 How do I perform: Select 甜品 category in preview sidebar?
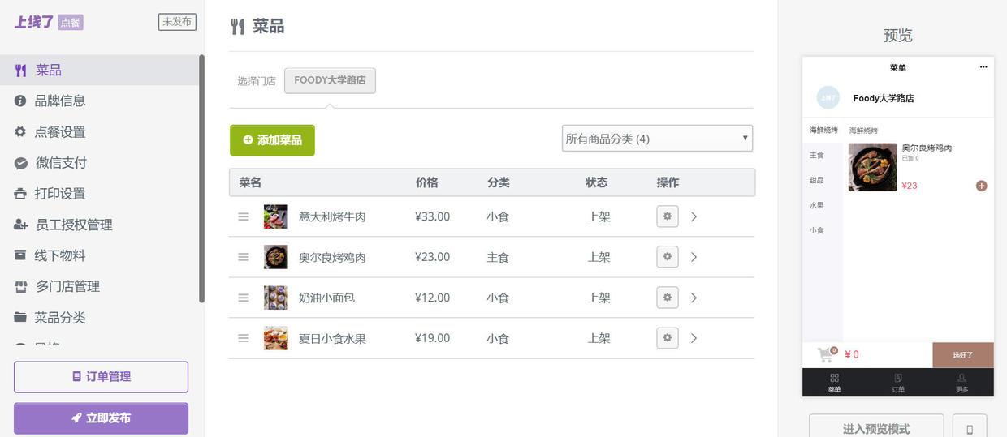point(816,180)
